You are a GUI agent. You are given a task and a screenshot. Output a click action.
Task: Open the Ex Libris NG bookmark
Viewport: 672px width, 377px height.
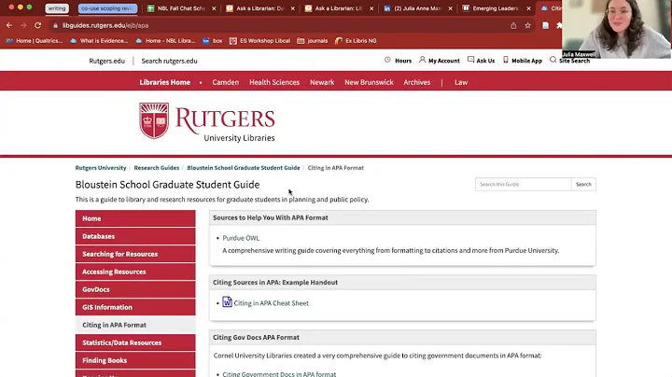coord(356,41)
